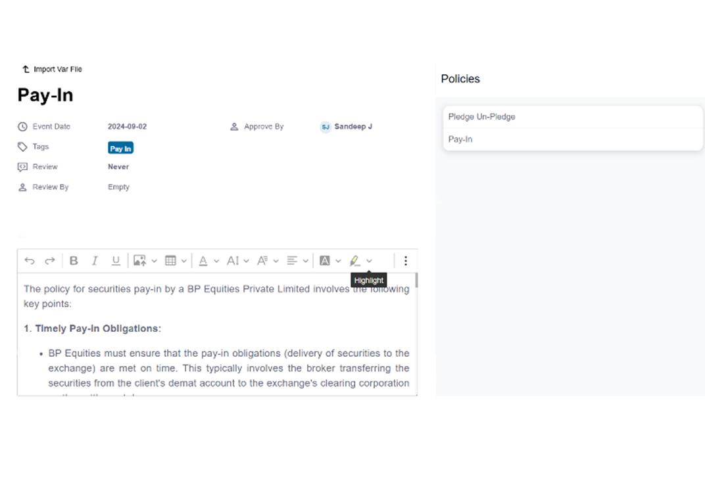
Task: Click the editor's vertical scrollbar
Action: [x=416, y=281]
